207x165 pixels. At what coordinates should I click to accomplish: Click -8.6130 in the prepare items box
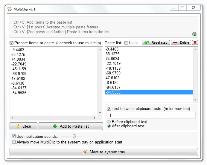click(18, 83)
